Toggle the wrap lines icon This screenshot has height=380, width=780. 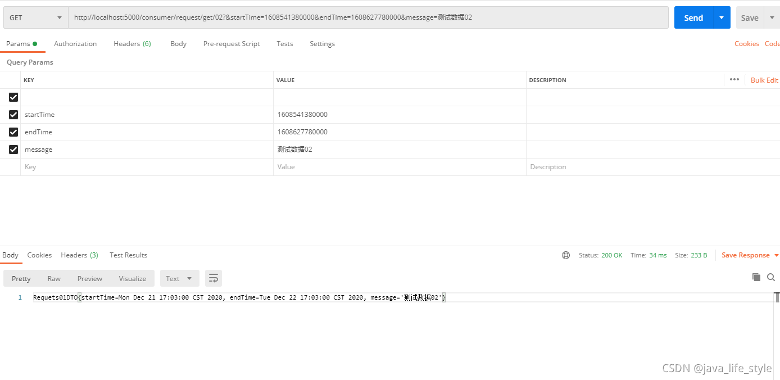pyautogui.click(x=214, y=279)
